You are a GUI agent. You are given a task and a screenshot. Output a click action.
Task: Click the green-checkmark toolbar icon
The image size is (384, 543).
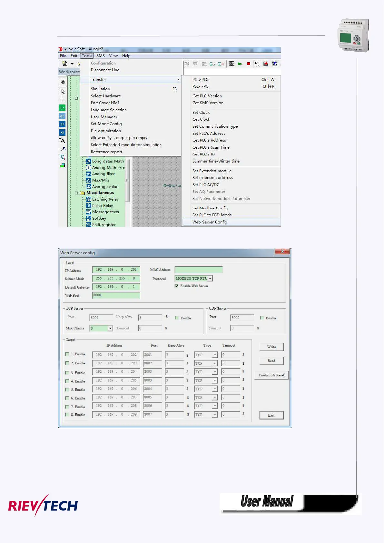click(212, 64)
